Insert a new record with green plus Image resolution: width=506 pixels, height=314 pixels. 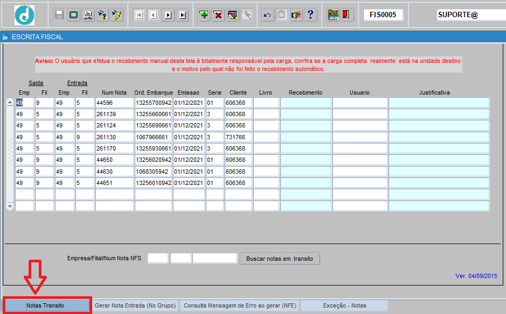pos(204,15)
